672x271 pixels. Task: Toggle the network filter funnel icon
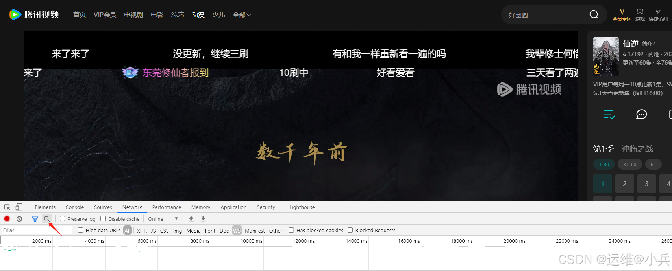coord(35,219)
